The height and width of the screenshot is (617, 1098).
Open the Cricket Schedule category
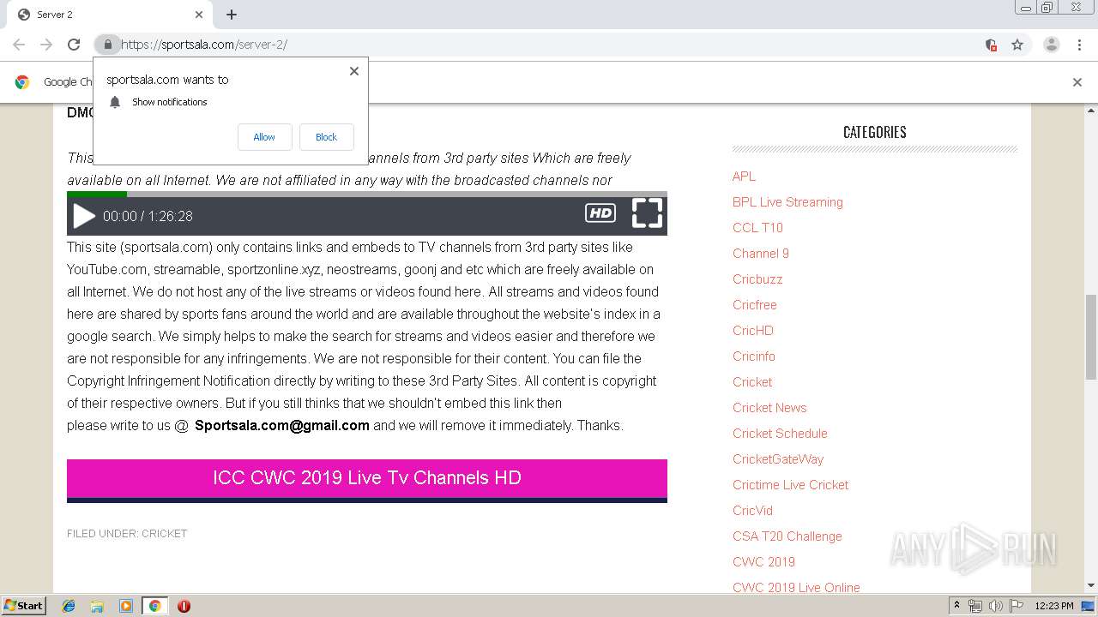coord(780,433)
